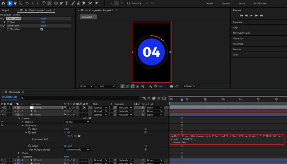Open the composition mini-flowchart icon

(x=144, y=98)
